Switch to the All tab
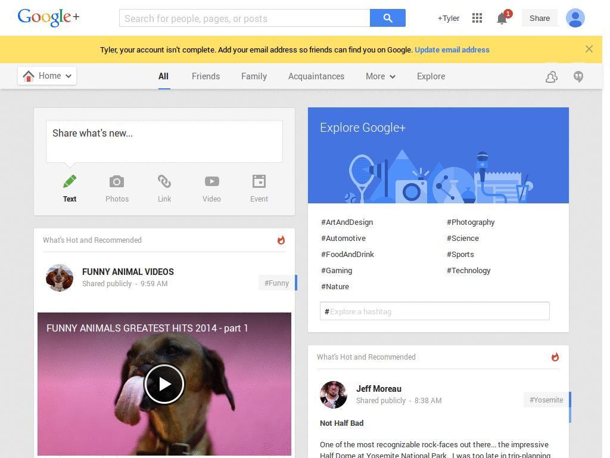Screen dimensions: 610x458 pos(163,76)
